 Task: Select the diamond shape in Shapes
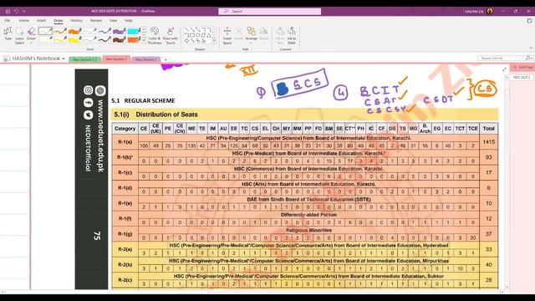(x=186, y=41)
